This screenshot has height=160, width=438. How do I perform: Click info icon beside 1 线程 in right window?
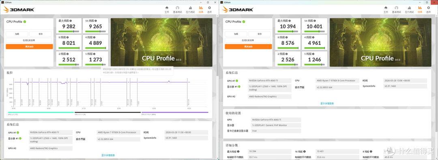313,53
